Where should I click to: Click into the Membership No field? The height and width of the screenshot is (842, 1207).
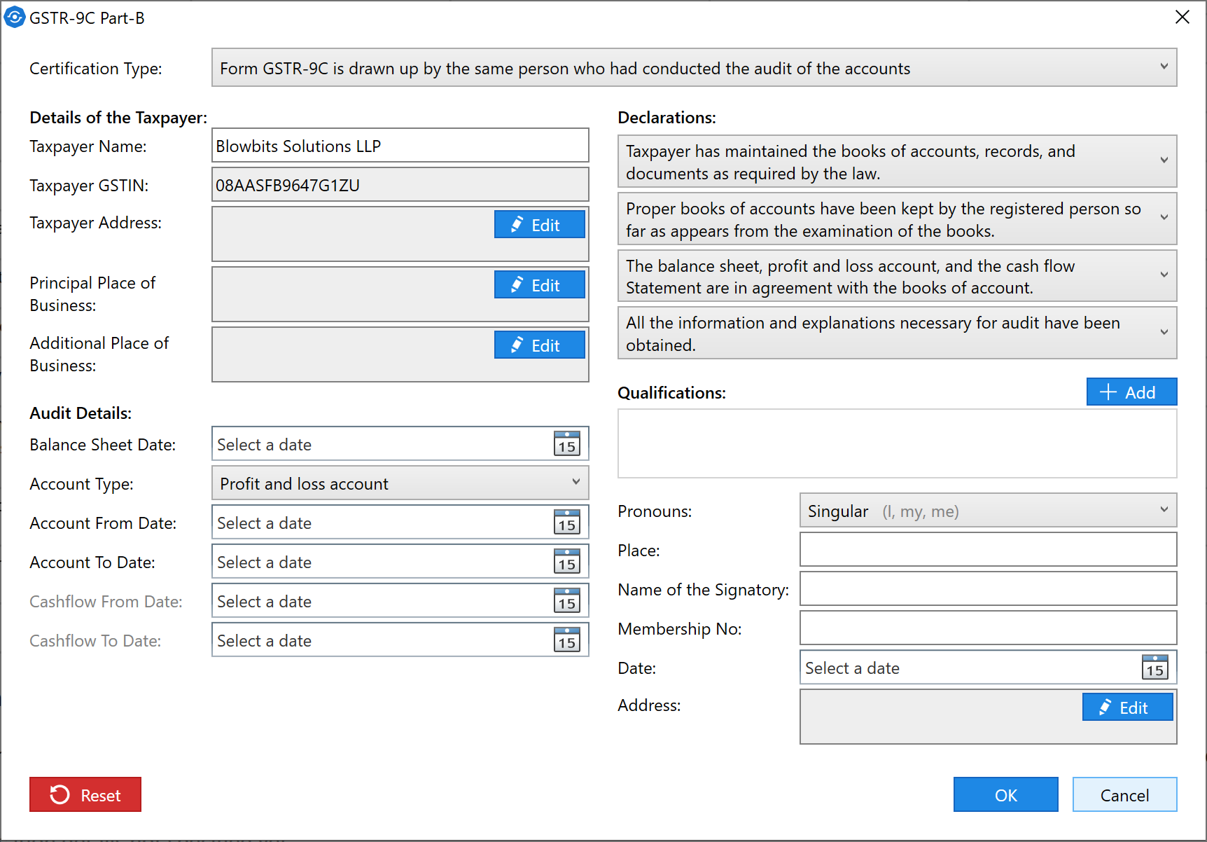(987, 628)
